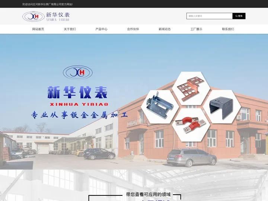Open the 合作伙伴 menu item
Viewport: 268px width, 201px height.
click(x=133, y=29)
